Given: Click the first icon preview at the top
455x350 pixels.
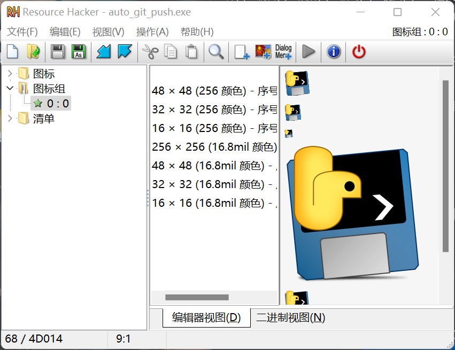Looking at the screenshot, I should 297,83.
